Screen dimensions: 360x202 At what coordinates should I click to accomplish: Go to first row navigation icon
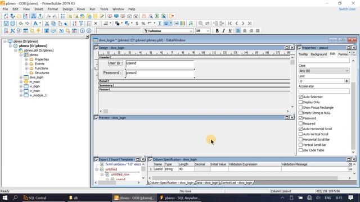[x=230, y=24]
